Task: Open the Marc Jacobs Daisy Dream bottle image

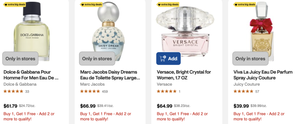Action: (x=108, y=32)
